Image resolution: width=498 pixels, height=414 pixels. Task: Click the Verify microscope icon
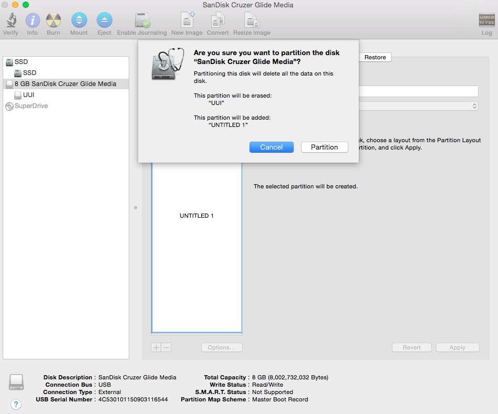11,20
